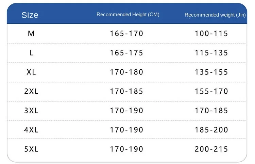Select the 3XL size row label
The width and height of the screenshot is (255, 164).
click(31, 111)
